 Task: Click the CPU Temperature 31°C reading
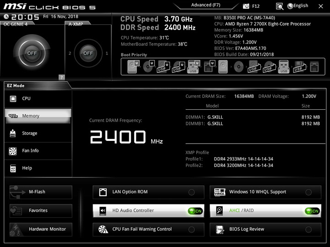[x=145, y=38]
